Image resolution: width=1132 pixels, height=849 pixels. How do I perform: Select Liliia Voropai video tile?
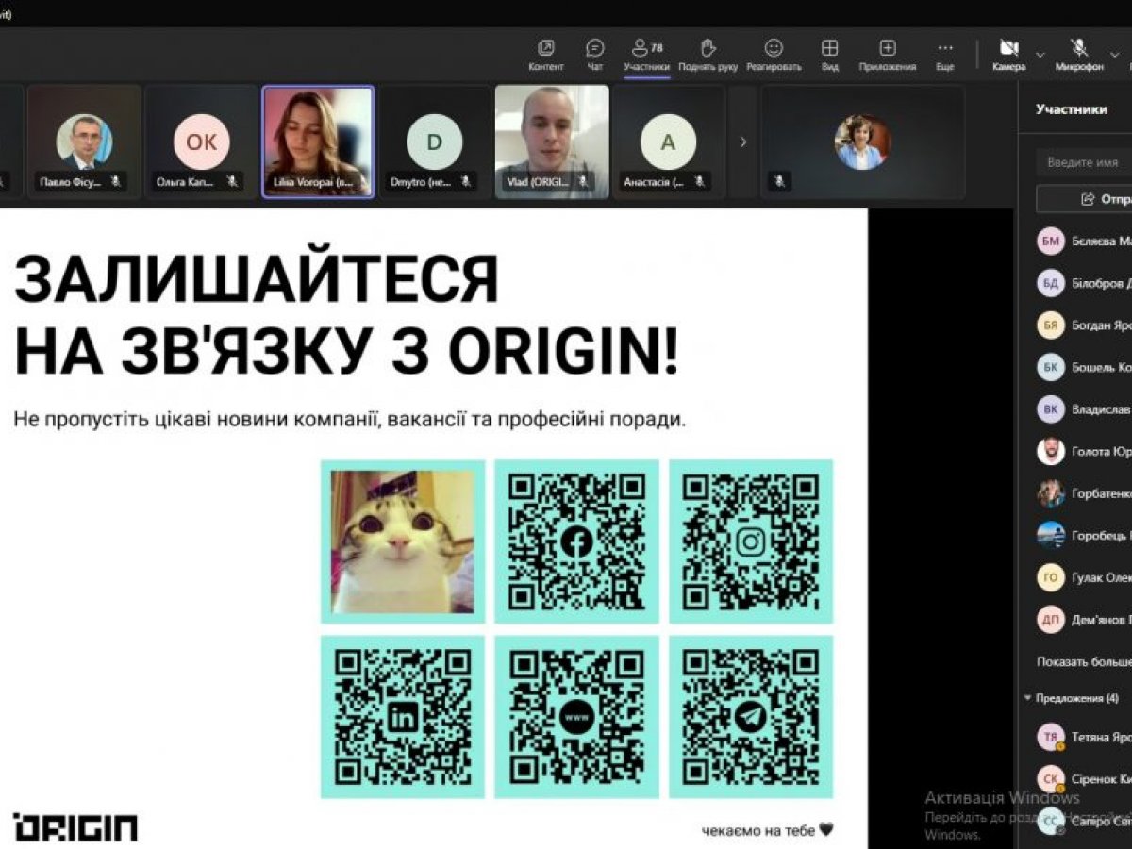pyautogui.click(x=318, y=142)
